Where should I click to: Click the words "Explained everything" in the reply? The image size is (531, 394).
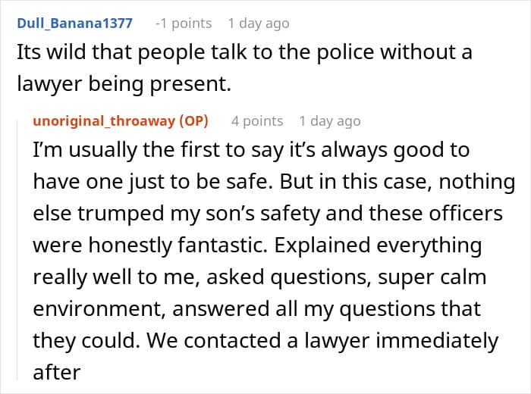[378, 245]
